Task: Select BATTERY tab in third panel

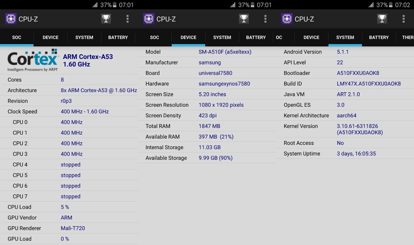Action: [x=379, y=38]
